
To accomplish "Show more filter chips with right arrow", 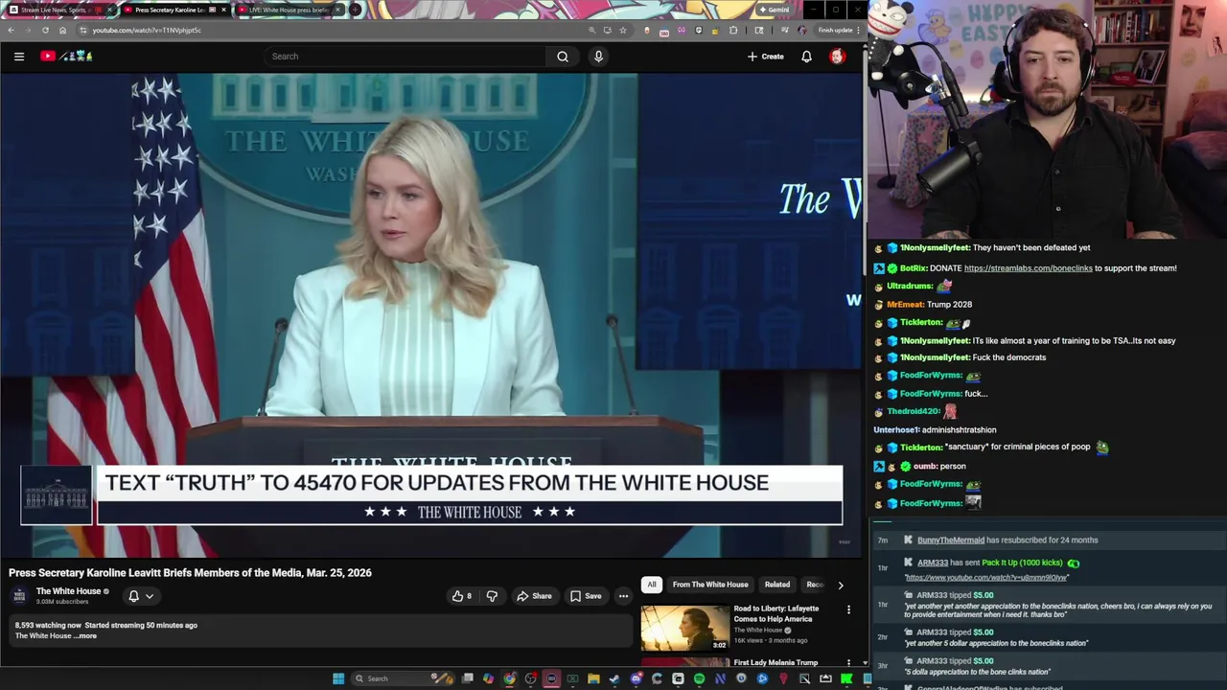I will click(x=841, y=585).
